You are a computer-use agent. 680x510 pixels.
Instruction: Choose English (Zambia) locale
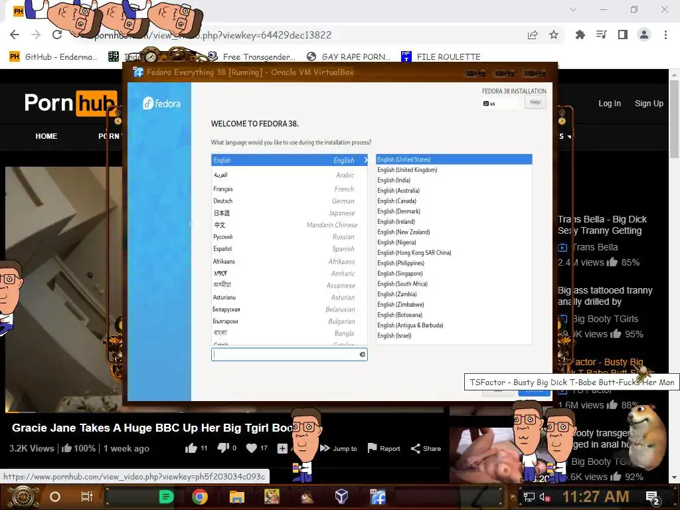[454, 294]
